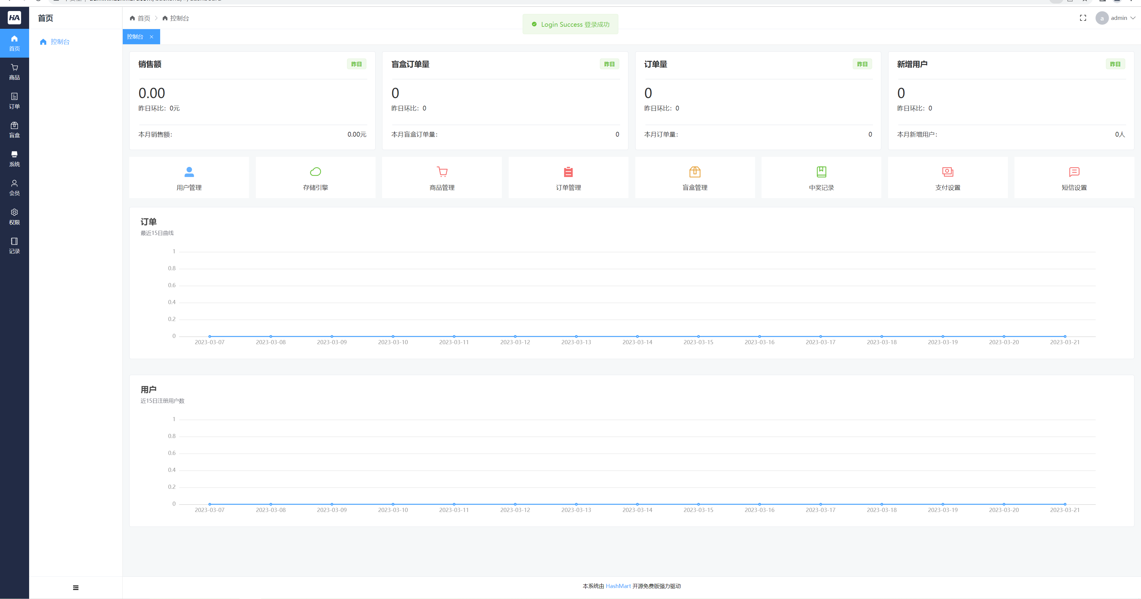Select 商品 in the left sidebar
1141x599 pixels.
coord(14,72)
